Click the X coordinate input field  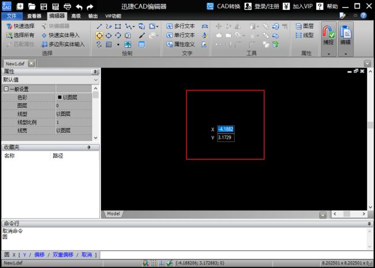[226, 129]
